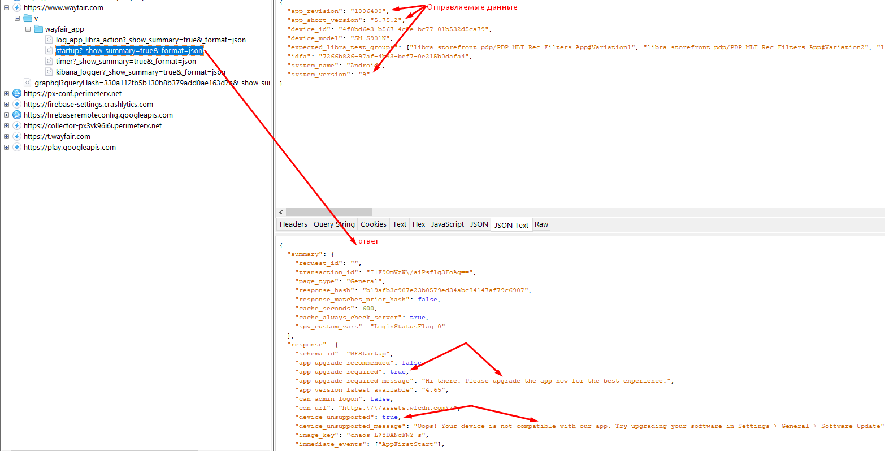Select the https://play.googleapis.com host label
This screenshot has width=885, height=451.
(70, 148)
